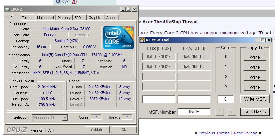Screen dimensions: 275x137
Task: Click the Core Speed value 2194.4 MHz
Action: coord(47,87)
